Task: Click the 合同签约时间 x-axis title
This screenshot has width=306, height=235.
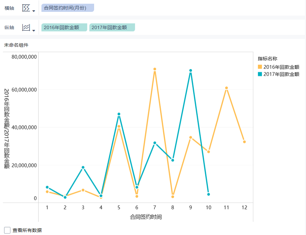Action: pyautogui.click(x=146, y=217)
